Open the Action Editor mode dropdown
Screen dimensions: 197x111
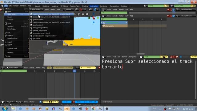pyautogui.click(x=14, y=68)
